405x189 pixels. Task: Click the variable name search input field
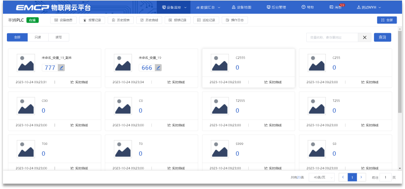[x=332, y=37]
